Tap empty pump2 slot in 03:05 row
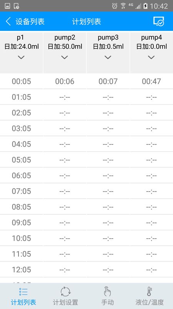 click(x=65, y=129)
